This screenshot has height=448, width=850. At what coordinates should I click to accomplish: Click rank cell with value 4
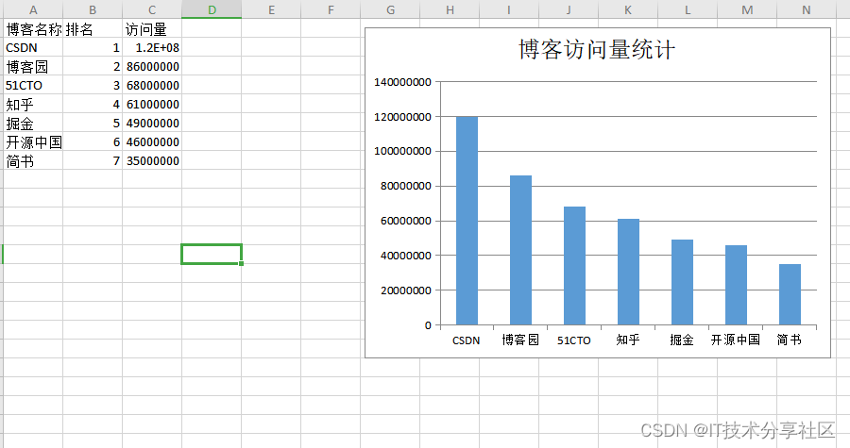(x=93, y=104)
